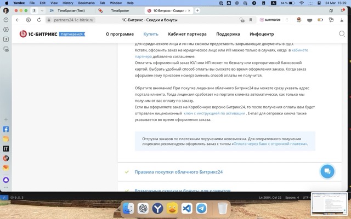Click 'Оплата через банк с отсрочкой платежа' link

[270, 144]
